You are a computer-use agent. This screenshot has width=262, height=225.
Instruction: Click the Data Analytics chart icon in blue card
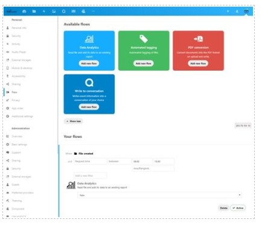click(89, 39)
